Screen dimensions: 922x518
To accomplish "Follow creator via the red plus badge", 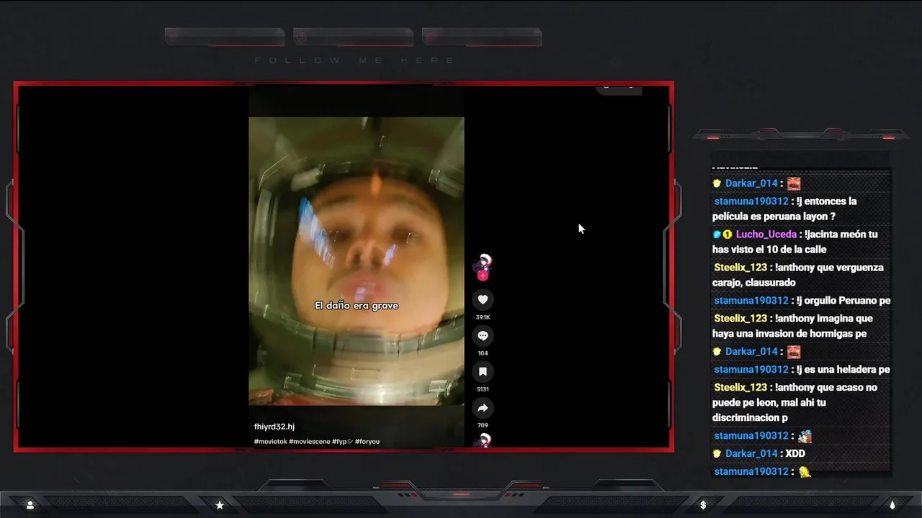I will (x=483, y=276).
